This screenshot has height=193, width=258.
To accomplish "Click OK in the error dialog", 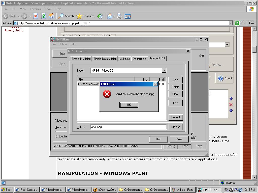I will [x=129, y=105].
